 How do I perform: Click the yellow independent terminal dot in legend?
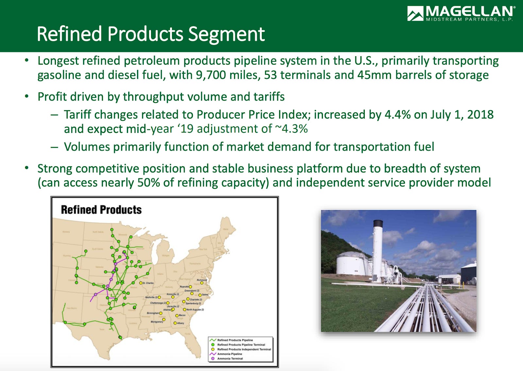pos(213,349)
